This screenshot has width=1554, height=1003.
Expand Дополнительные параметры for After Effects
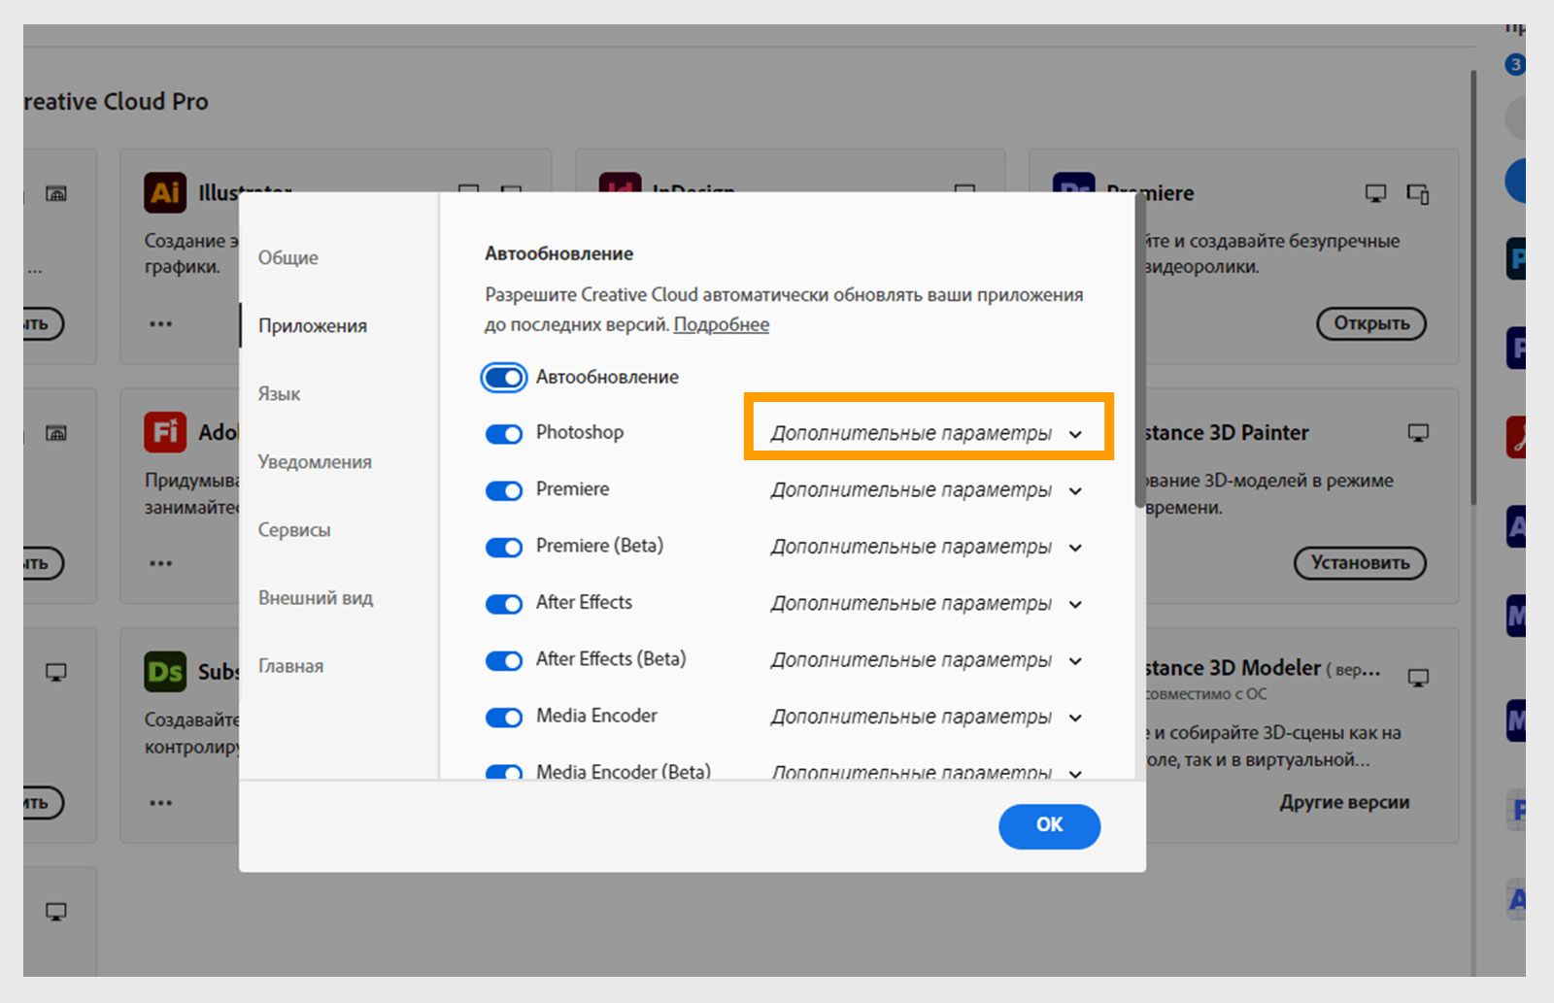pyautogui.click(x=927, y=603)
